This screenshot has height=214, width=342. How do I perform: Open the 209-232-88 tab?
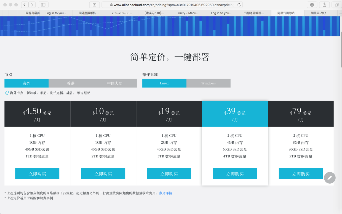click(x=122, y=13)
